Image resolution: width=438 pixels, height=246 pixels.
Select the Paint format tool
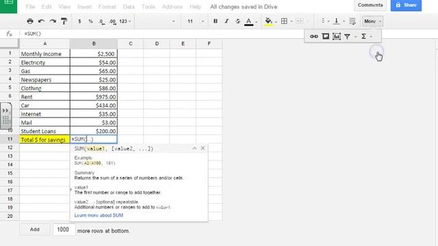coord(64,21)
